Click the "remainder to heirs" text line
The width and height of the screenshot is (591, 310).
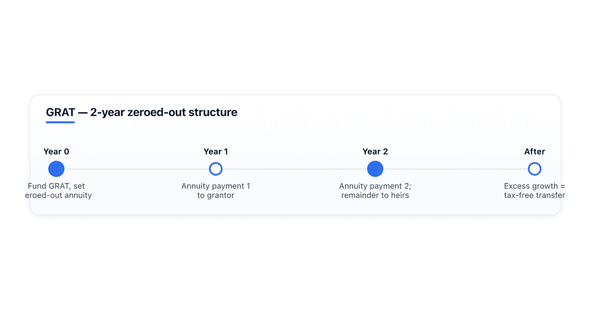click(375, 195)
